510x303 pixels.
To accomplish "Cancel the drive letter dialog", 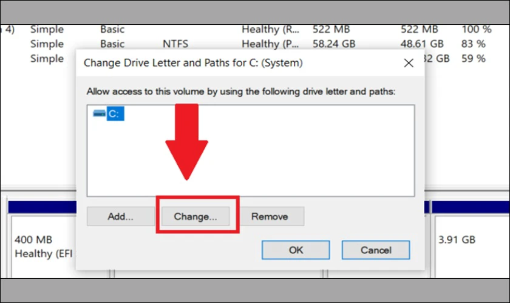I will point(376,250).
